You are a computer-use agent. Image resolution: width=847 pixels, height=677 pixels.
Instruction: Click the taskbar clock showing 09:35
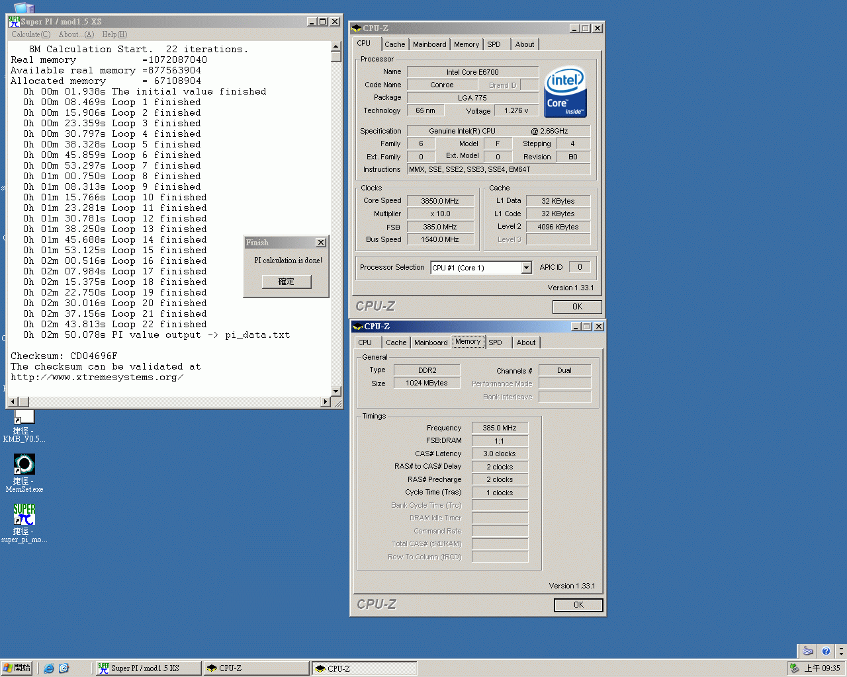(823, 668)
